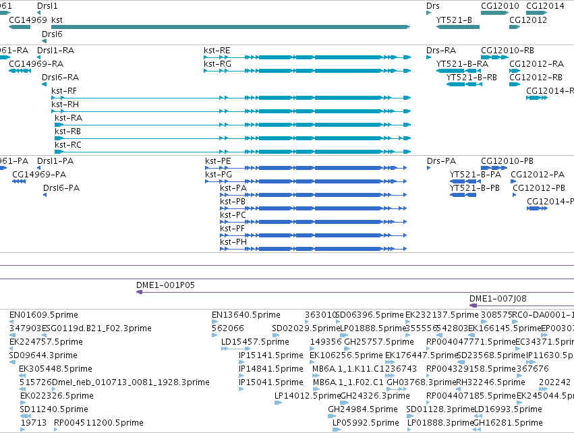
Task: Click the EN13640.5prime EST label
Action: tap(246, 315)
